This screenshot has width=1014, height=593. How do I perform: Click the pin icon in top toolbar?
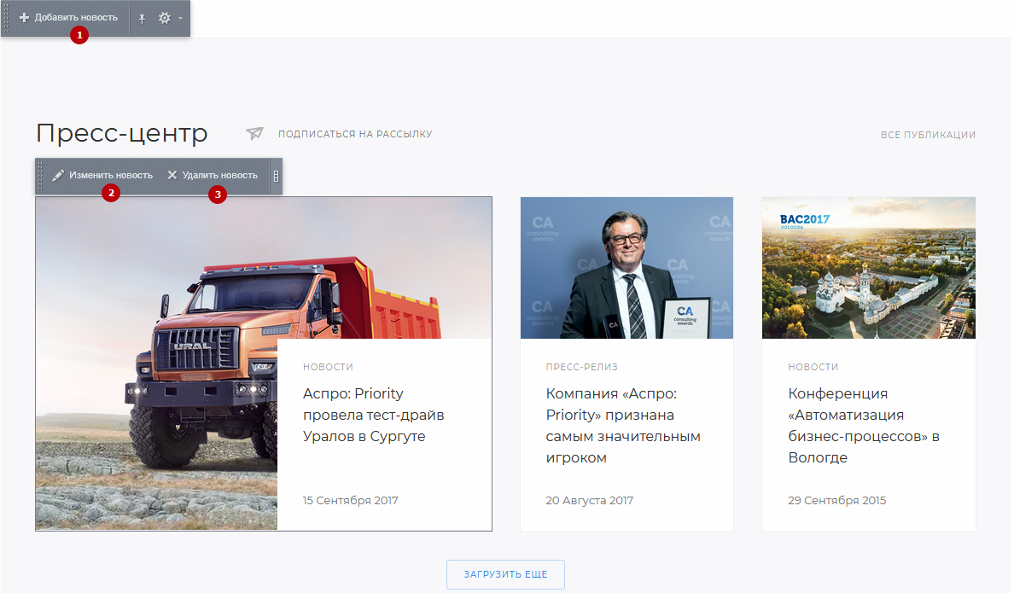tap(142, 18)
